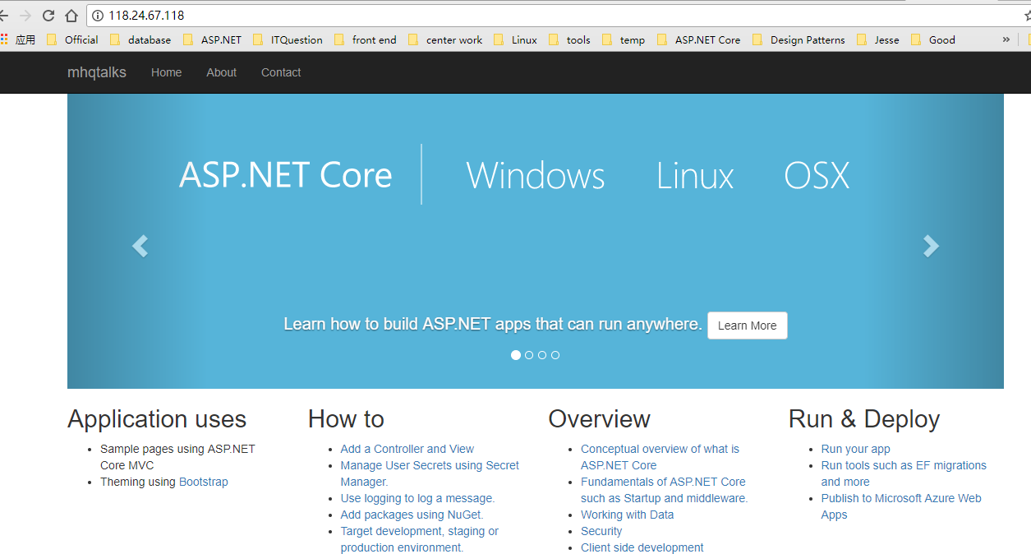Open Client side development link

[x=642, y=547]
